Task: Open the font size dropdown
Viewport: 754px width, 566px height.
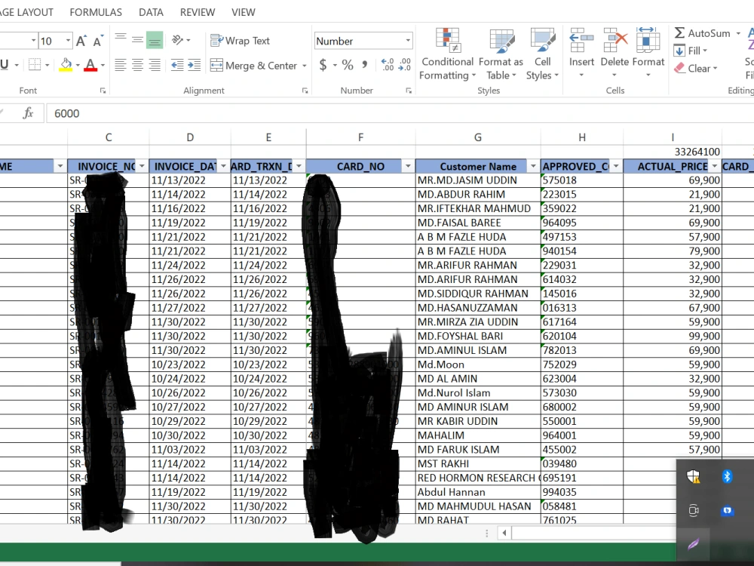Action: [68, 41]
